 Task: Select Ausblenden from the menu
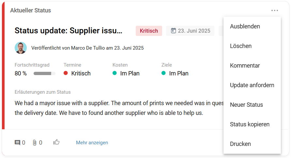point(245,26)
